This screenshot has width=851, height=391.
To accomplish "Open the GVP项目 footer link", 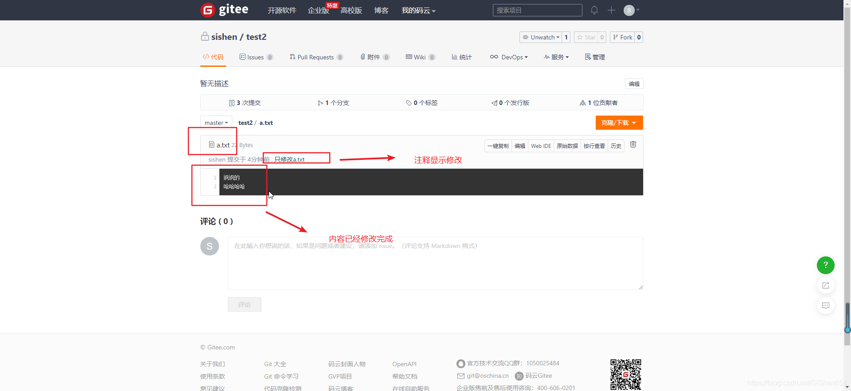I will point(340,376).
